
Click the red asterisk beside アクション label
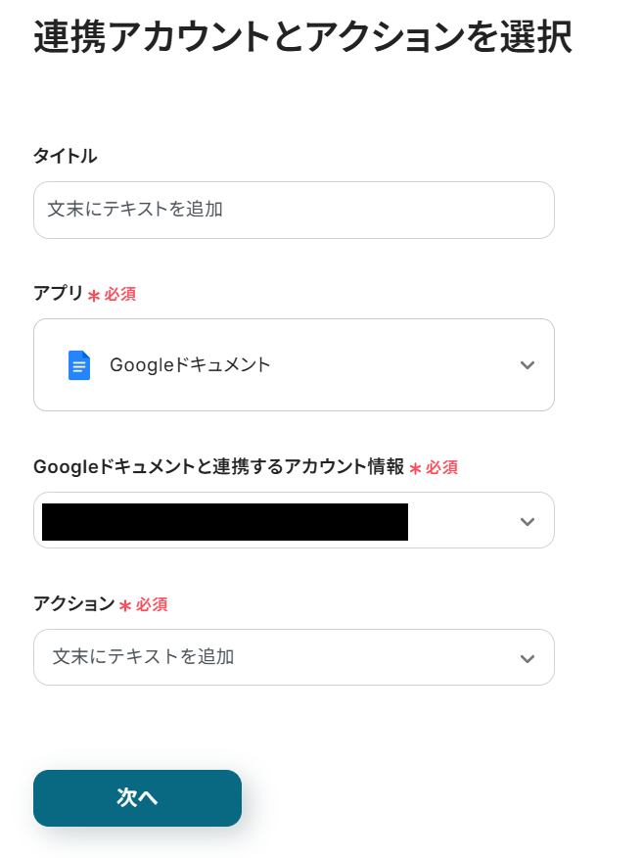click(125, 606)
